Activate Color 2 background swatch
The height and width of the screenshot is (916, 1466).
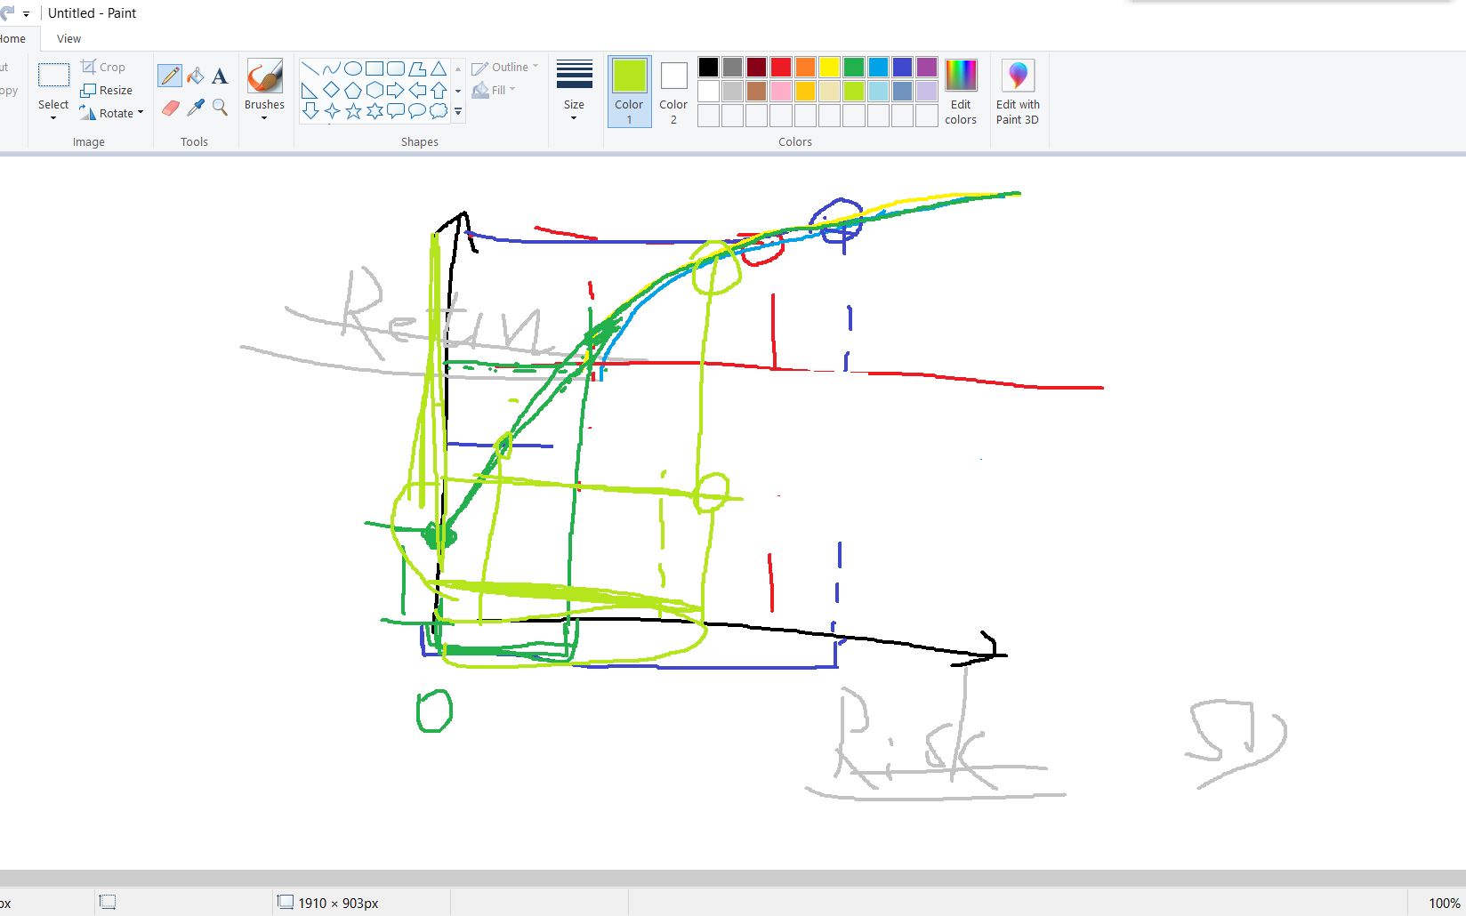click(x=673, y=92)
